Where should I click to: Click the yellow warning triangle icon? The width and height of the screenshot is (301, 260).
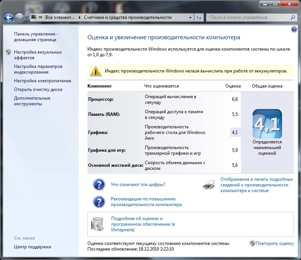(95, 71)
